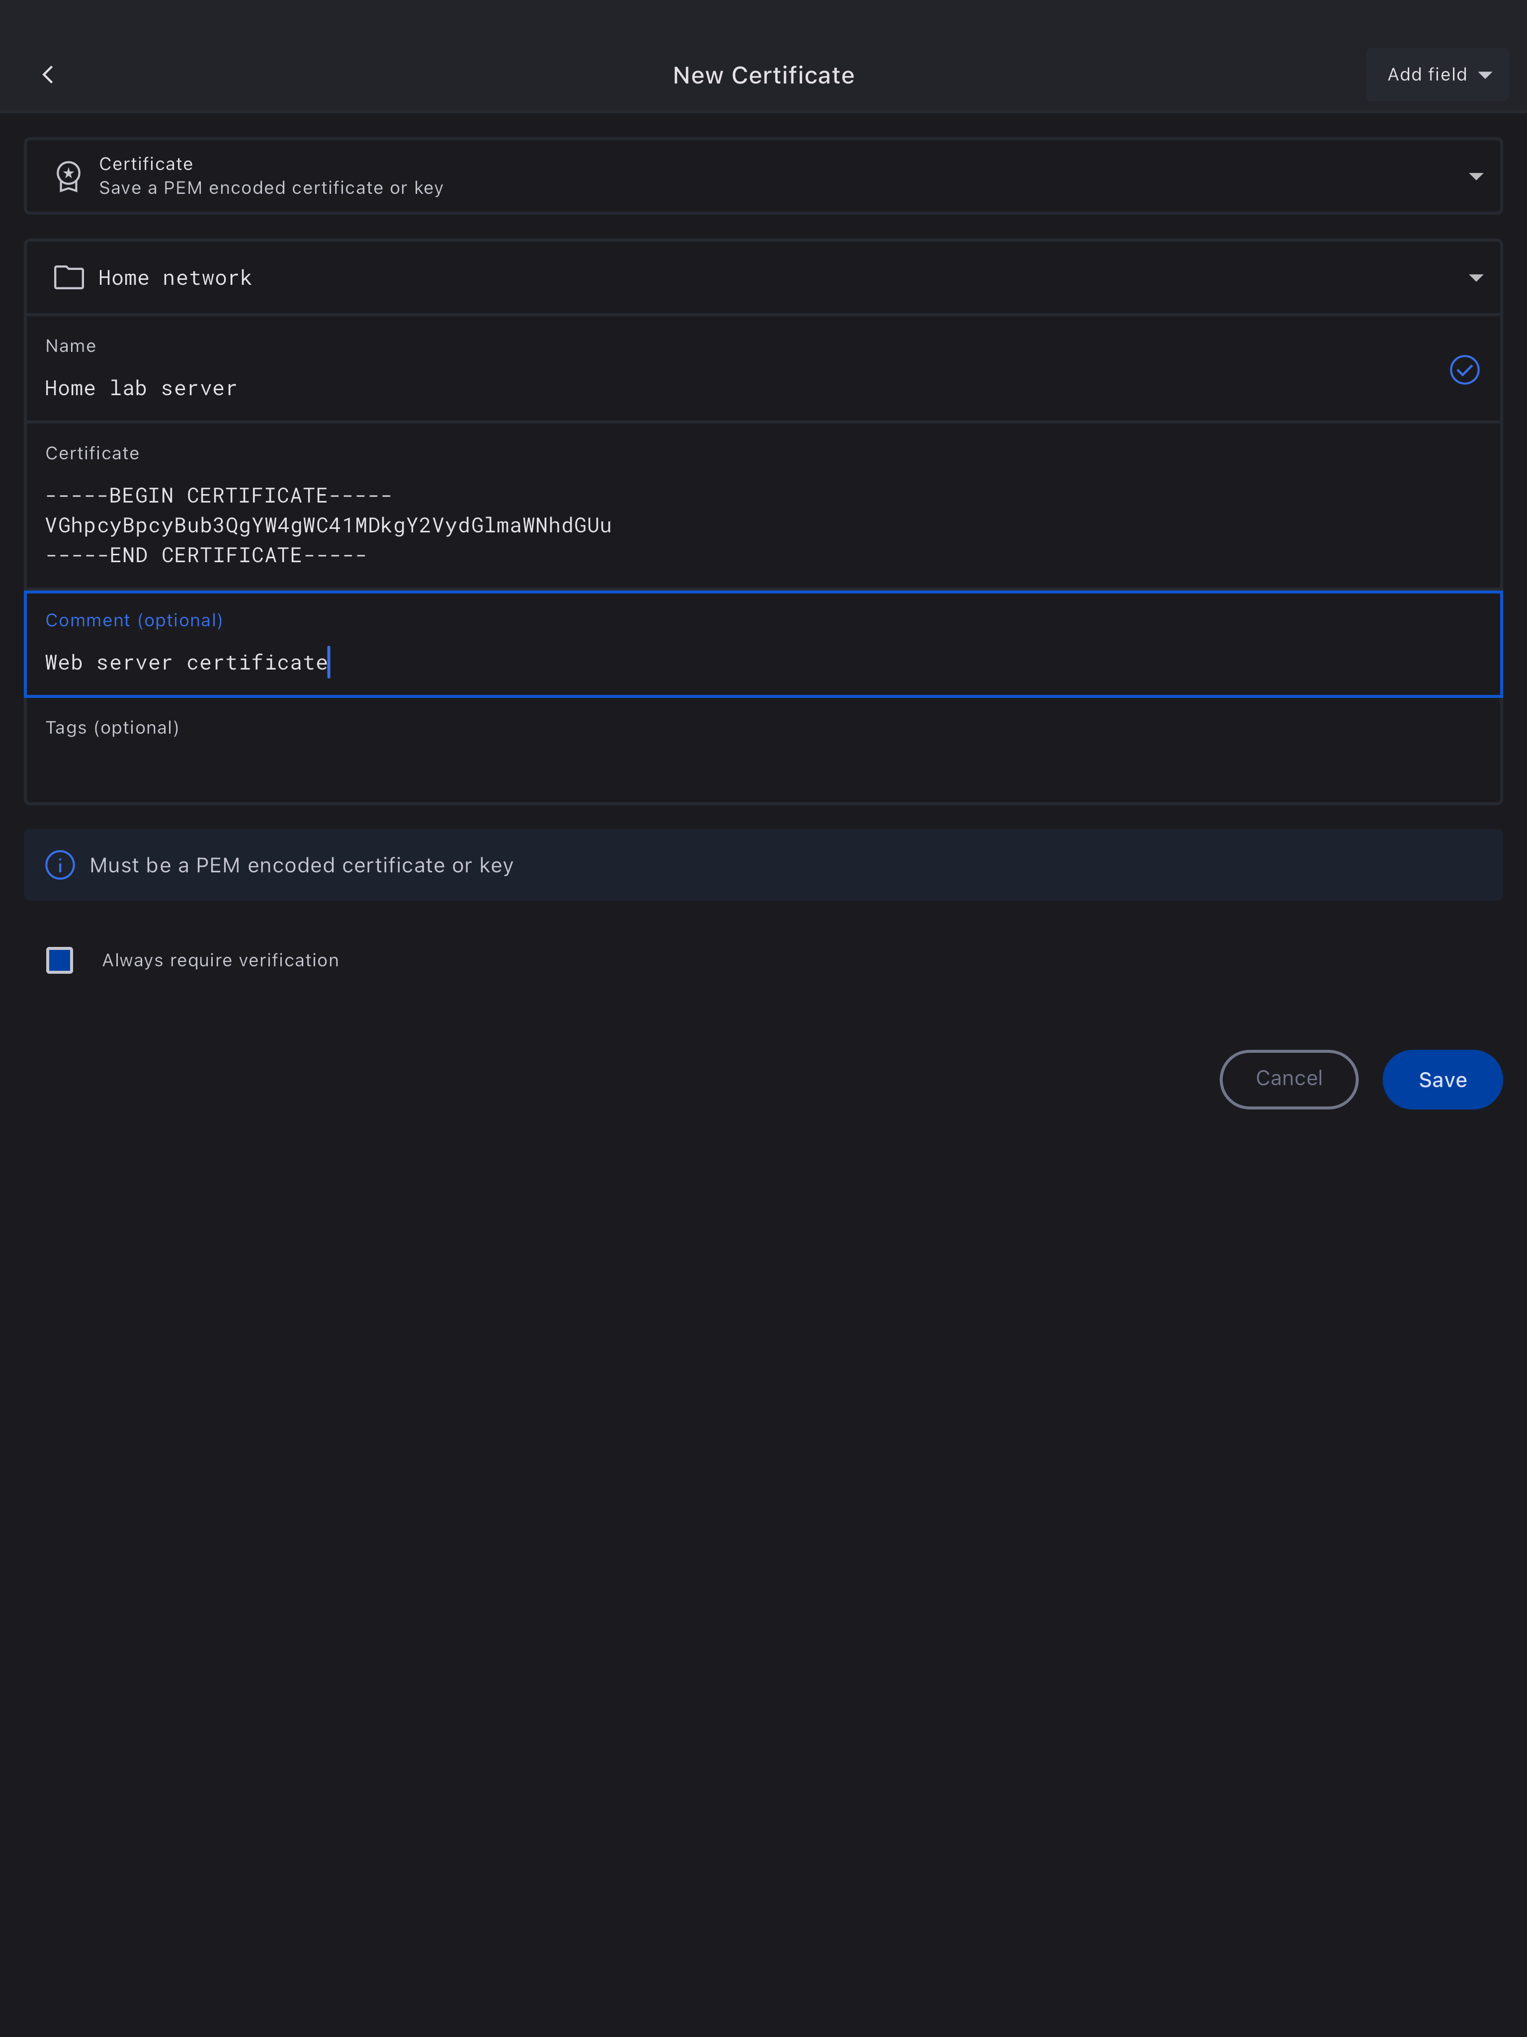Click the New Certificate page title
The image size is (1527, 2037).
pyautogui.click(x=763, y=76)
